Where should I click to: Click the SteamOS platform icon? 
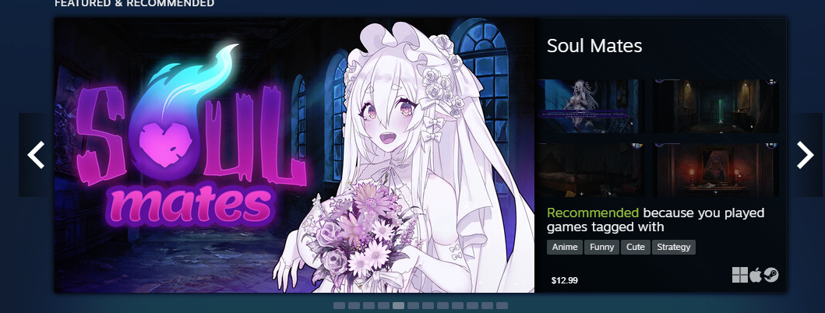tap(770, 275)
